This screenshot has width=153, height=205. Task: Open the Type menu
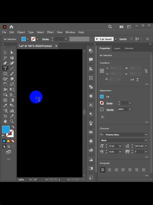point(31,32)
